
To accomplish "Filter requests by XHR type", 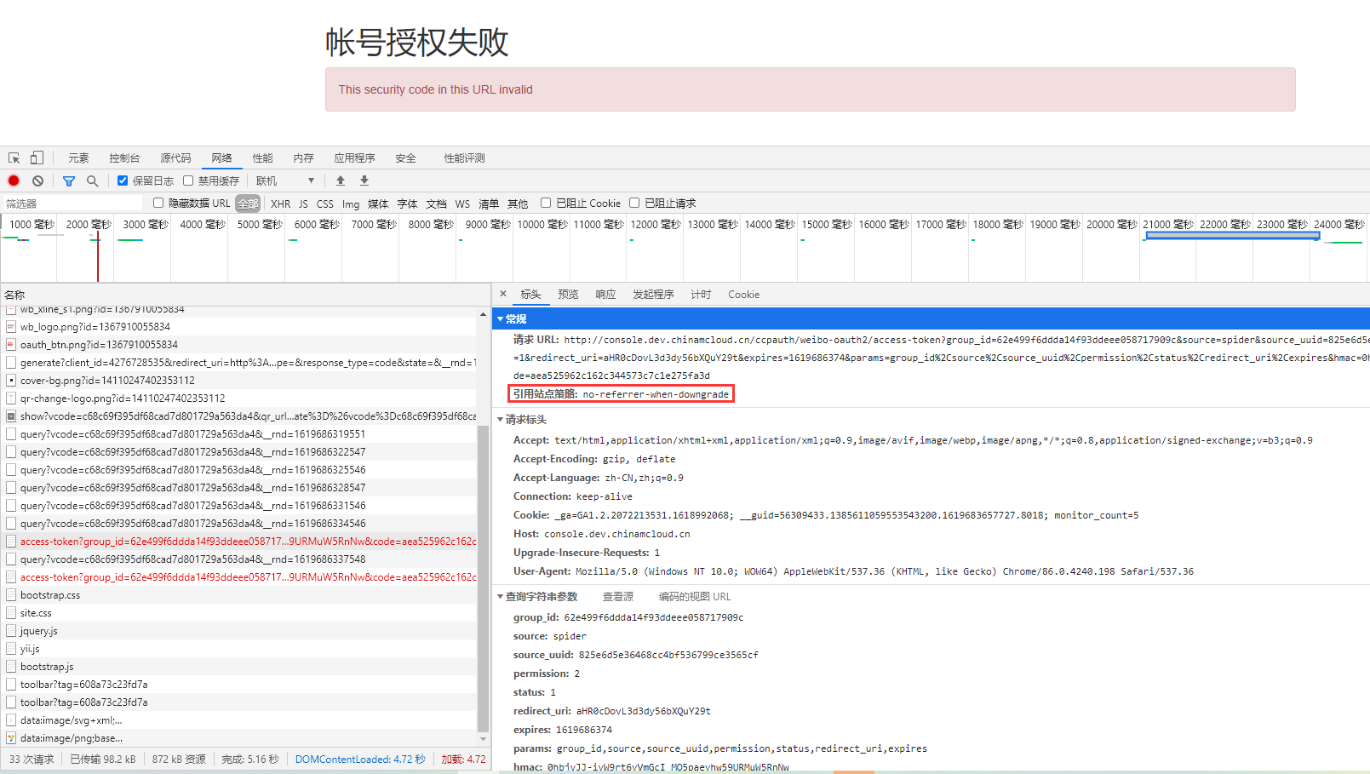I will click(x=280, y=204).
